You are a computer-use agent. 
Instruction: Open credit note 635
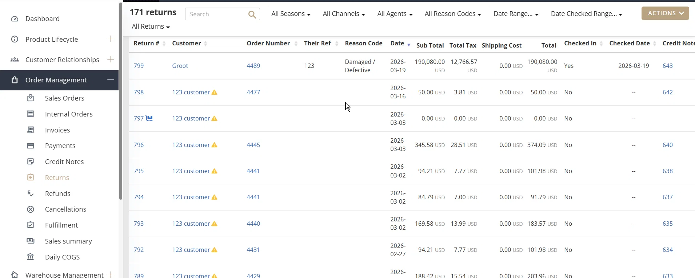coord(668,224)
